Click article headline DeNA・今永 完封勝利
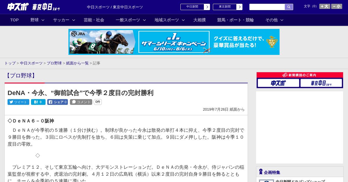The height and width of the screenshot is (182, 348). [x=80, y=93]
